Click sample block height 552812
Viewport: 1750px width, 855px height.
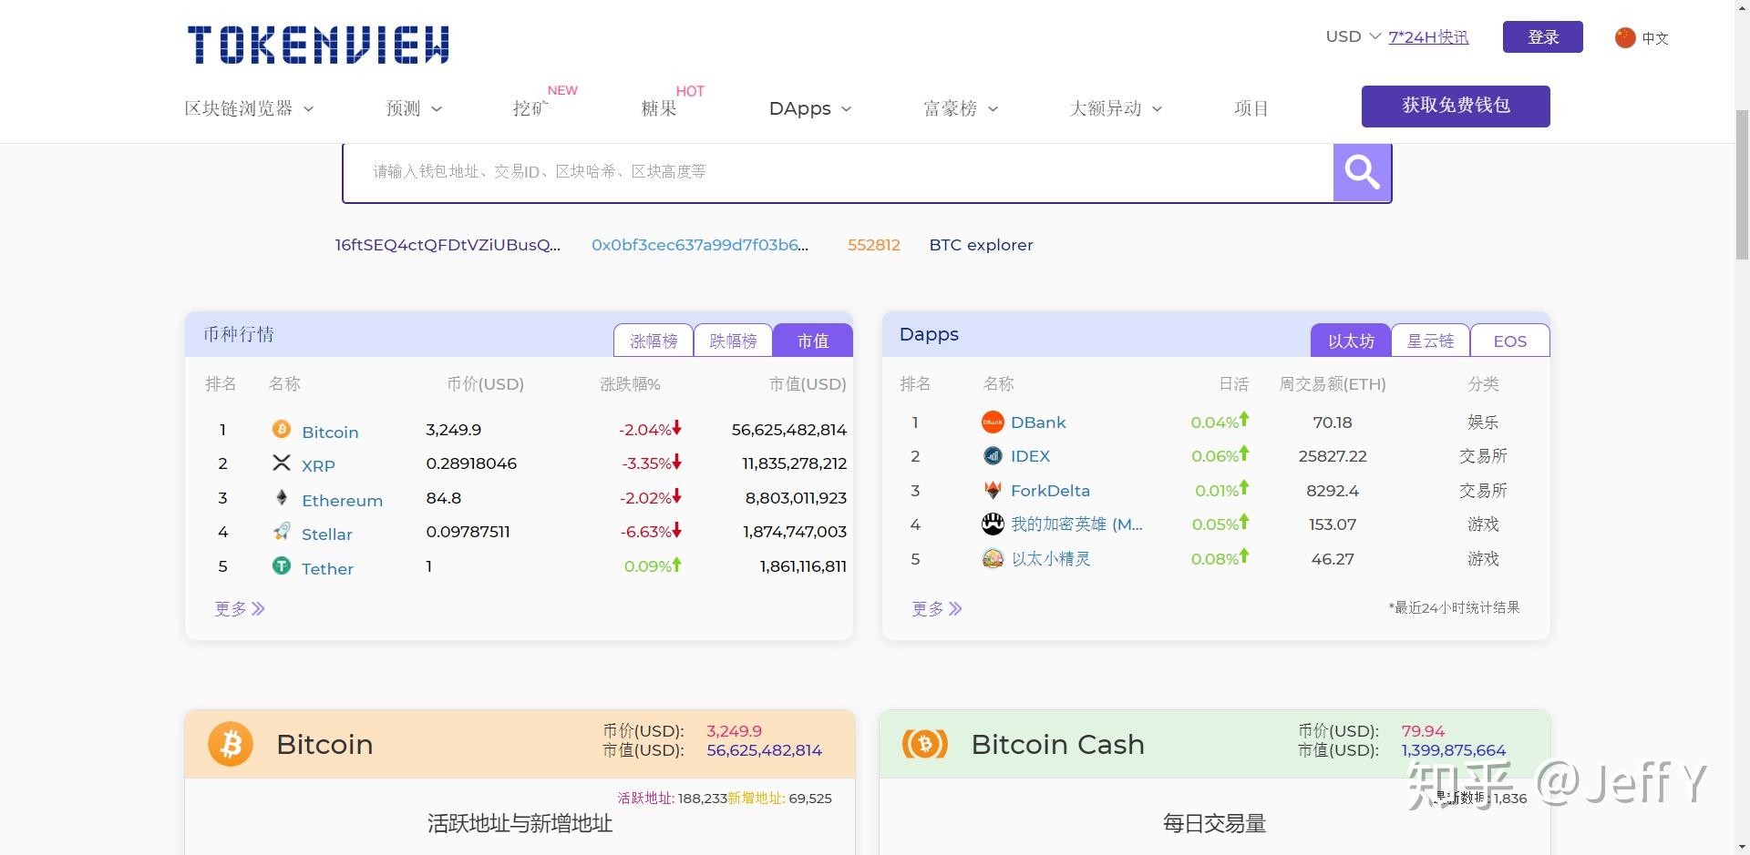pyautogui.click(x=874, y=245)
